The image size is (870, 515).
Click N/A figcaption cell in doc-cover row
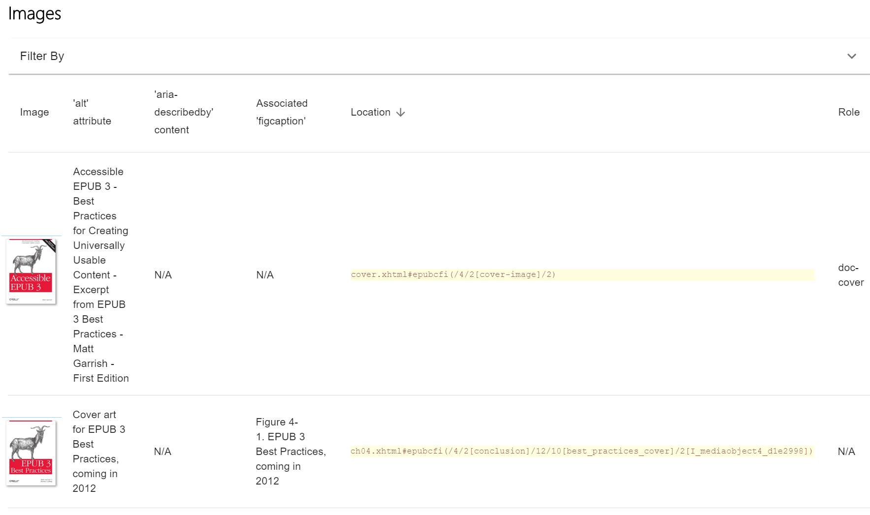click(265, 275)
